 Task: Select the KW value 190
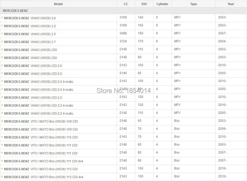pyautogui.click(x=141, y=33)
